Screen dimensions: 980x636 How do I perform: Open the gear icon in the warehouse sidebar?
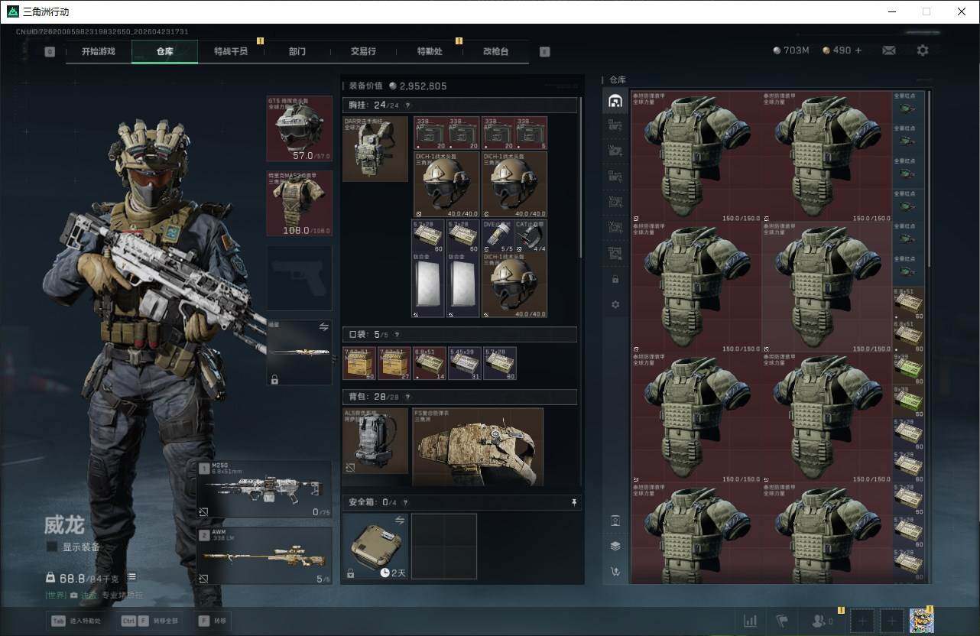pos(615,305)
